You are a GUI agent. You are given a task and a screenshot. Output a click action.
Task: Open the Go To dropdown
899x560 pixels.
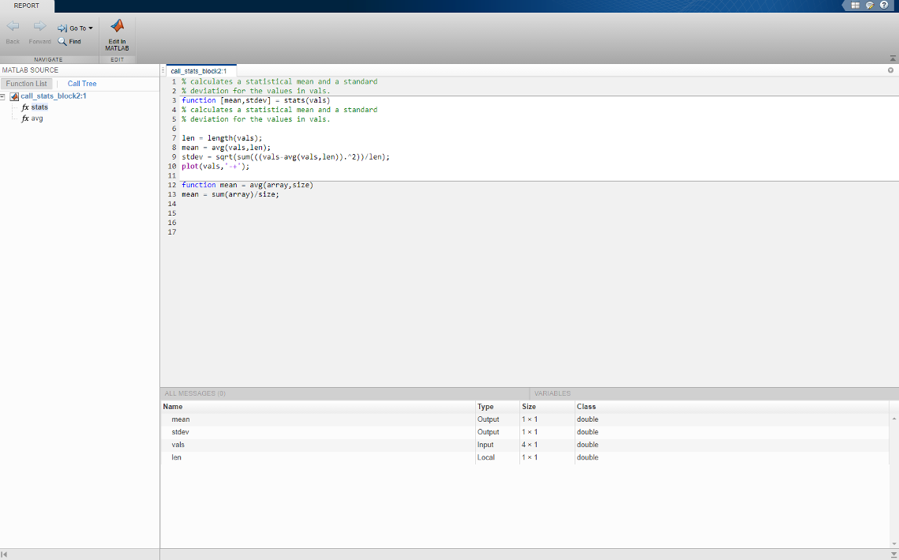[75, 28]
